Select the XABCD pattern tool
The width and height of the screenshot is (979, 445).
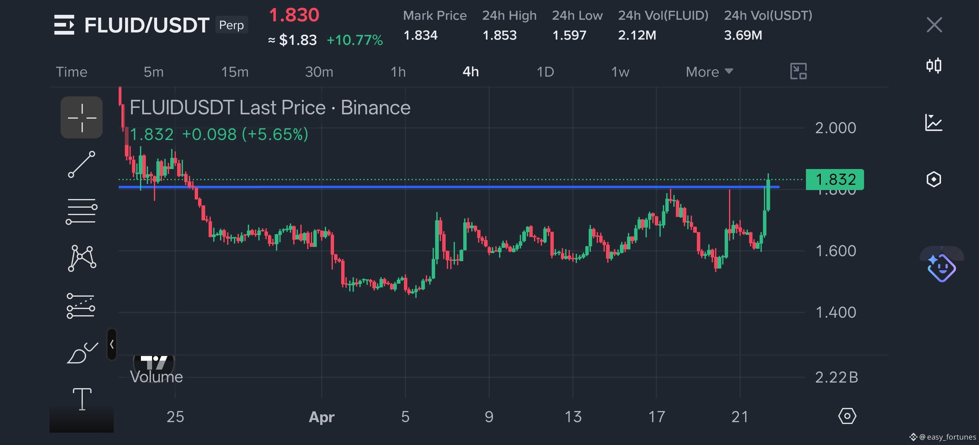click(x=82, y=258)
